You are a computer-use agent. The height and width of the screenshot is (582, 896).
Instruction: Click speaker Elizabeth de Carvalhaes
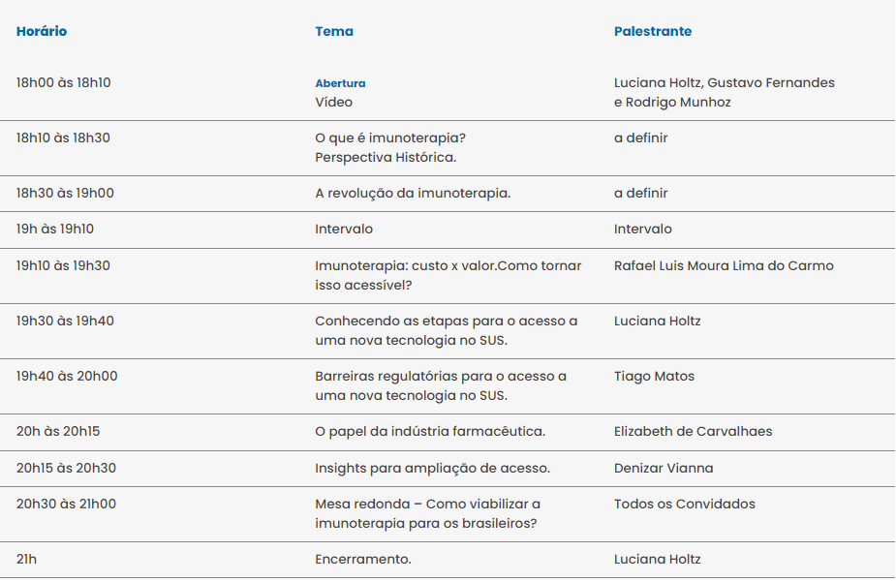pyautogui.click(x=693, y=431)
